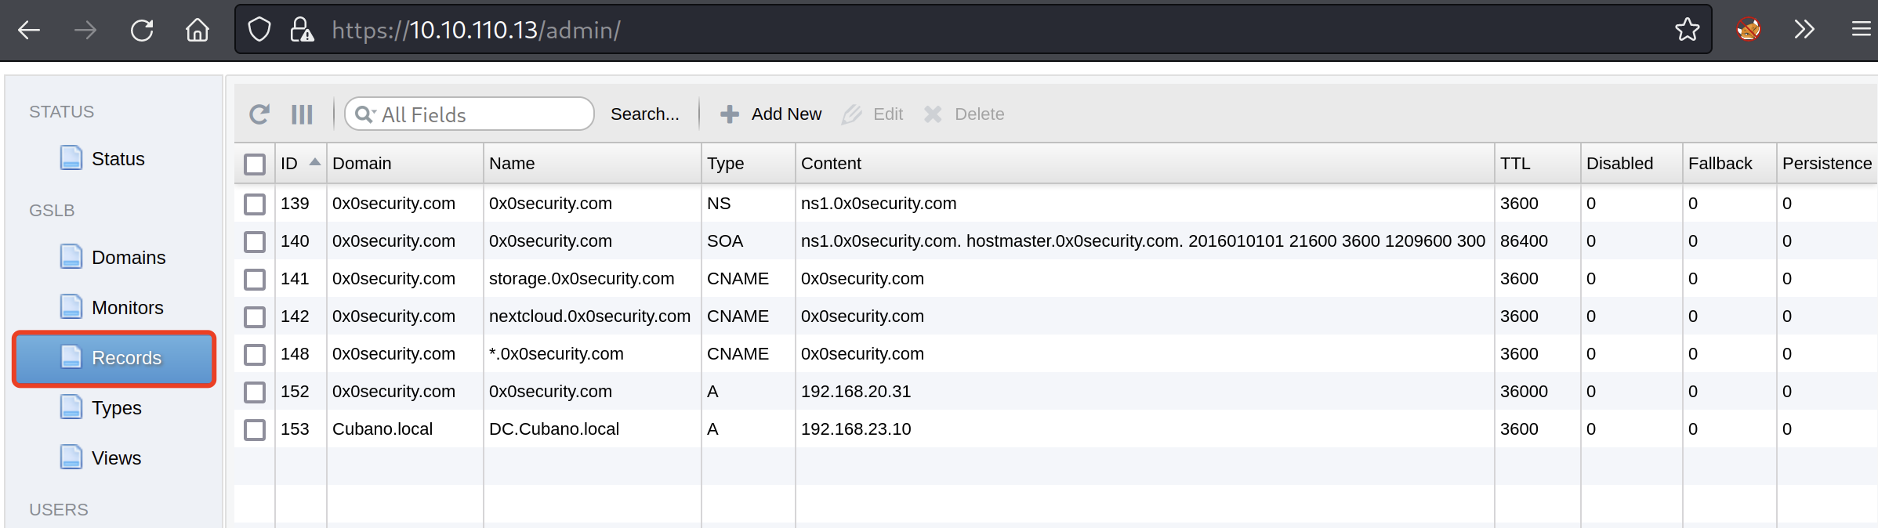Viewport: 1878px width, 528px height.
Task: Open the show/hide columns icon
Action: 302,114
